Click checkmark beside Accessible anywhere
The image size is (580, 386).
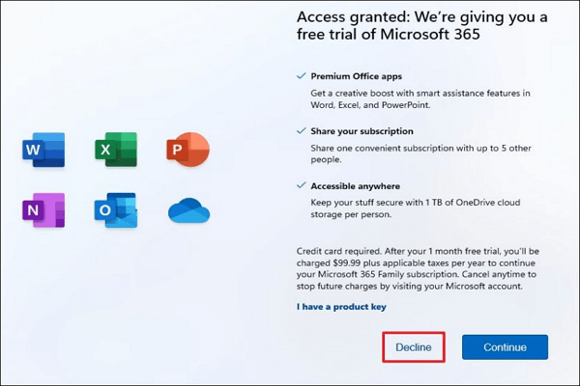301,185
